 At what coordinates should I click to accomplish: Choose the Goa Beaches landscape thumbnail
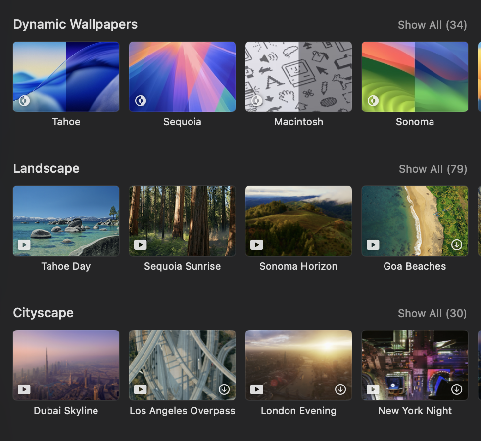[415, 221]
